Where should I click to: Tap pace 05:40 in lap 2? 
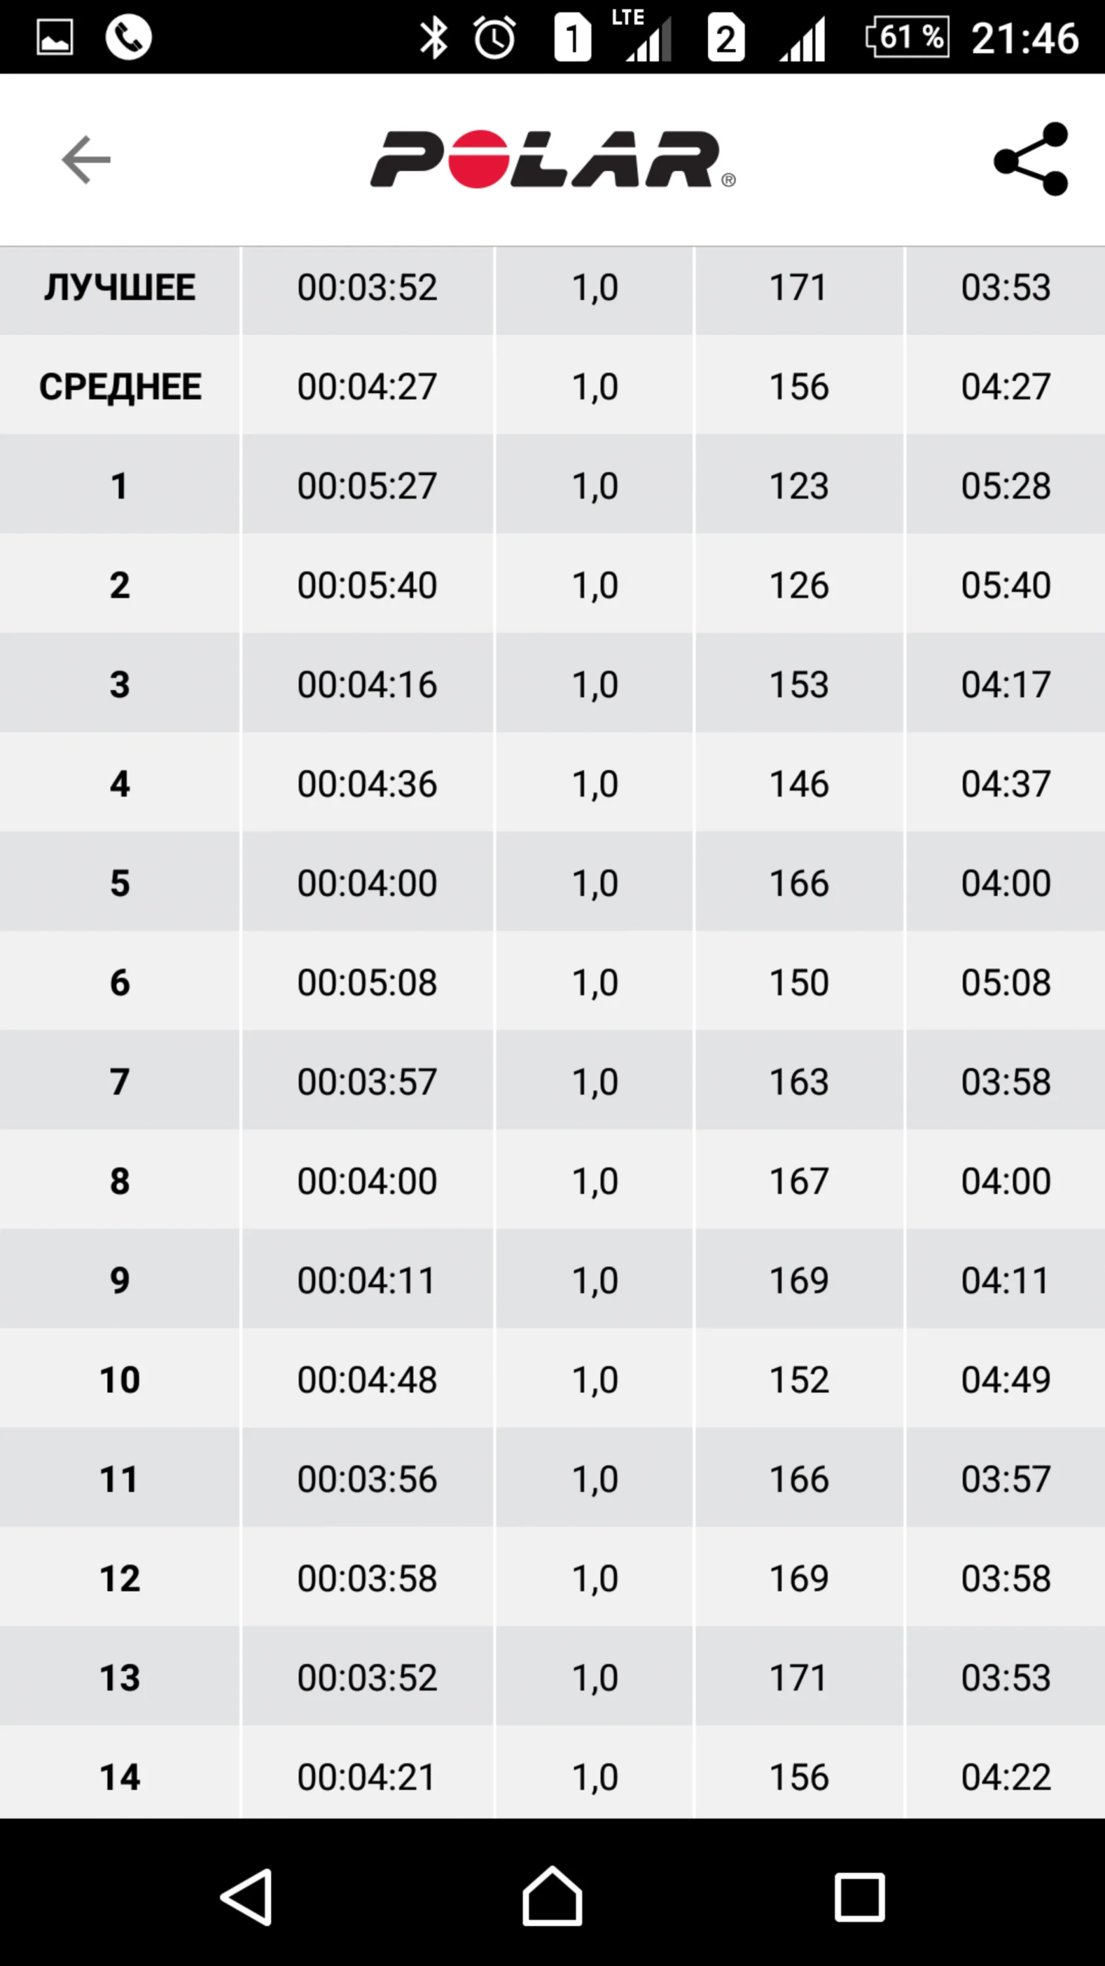coord(1005,585)
